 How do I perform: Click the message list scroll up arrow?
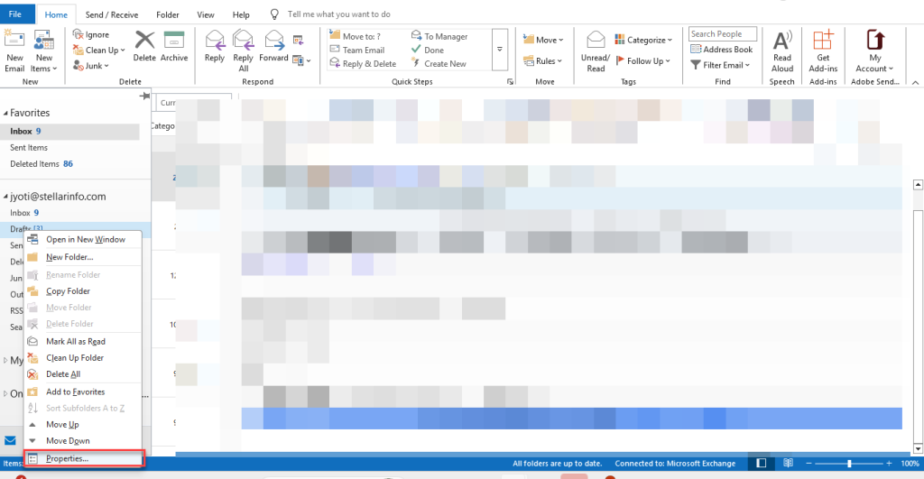pyautogui.click(x=918, y=185)
